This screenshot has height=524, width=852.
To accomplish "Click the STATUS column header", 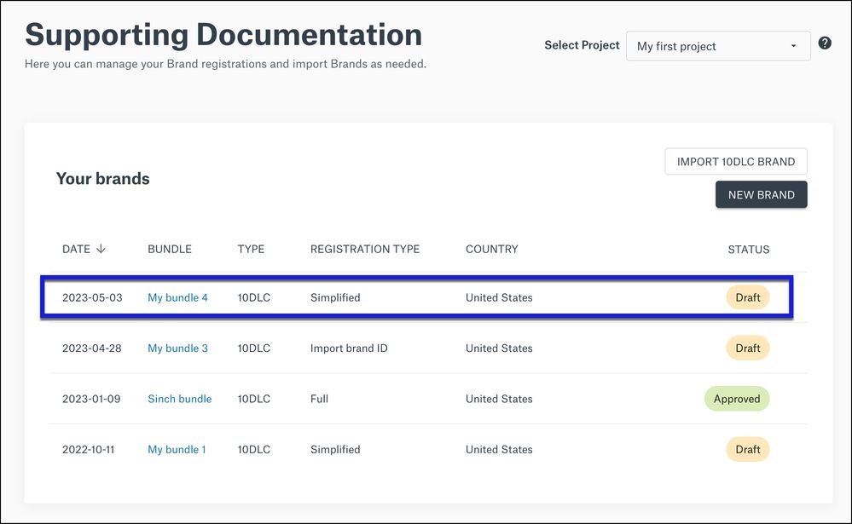I will tap(748, 250).
